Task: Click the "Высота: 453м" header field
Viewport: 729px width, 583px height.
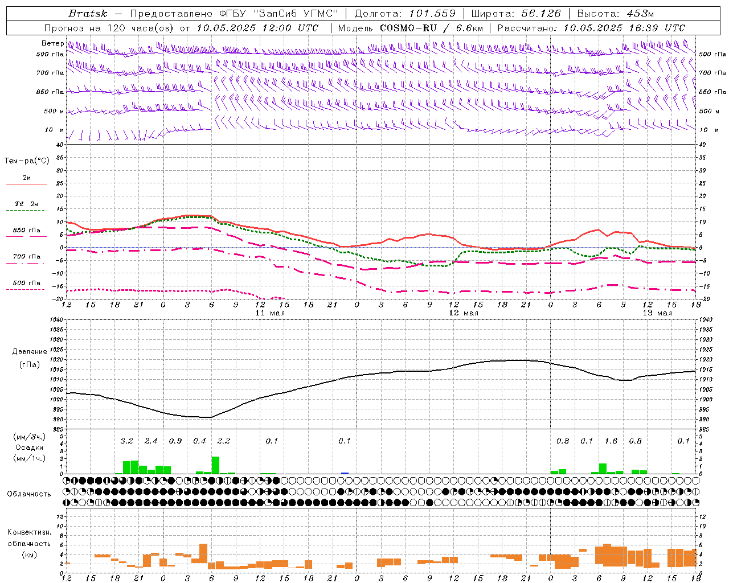Action: 616,13
